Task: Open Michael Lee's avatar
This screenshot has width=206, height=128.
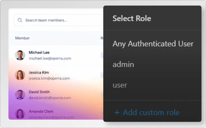Action: 20,55
